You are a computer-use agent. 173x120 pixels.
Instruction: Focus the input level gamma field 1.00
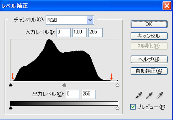tap(80, 33)
